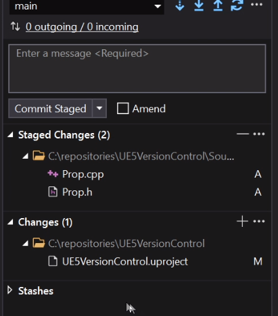Viewport: 278px width, 316px height.
Task: Enable the Amend checkbox
Action: click(122, 109)
